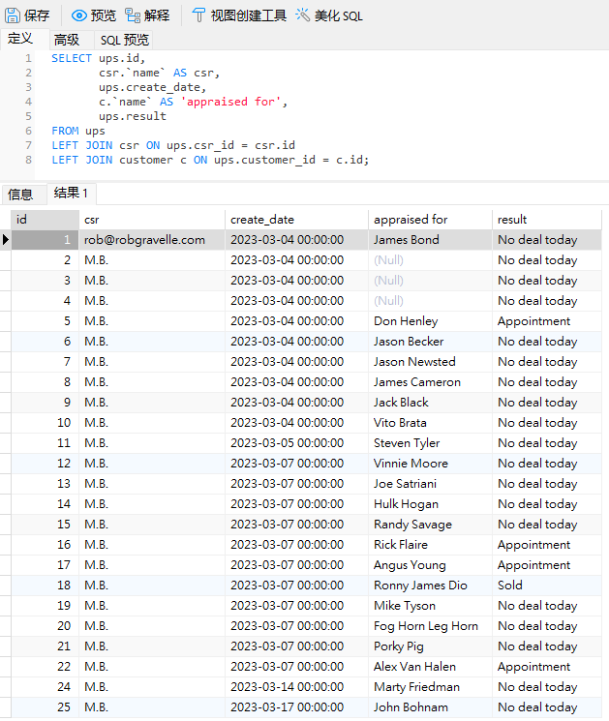Click the Joe Satriani cell
Viewport: 609px width, 721px height.
pyautogui.click(x=430, y=483)
